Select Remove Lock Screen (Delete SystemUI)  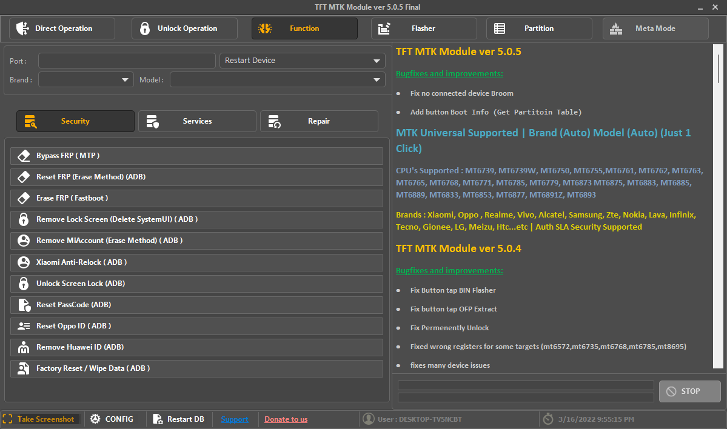[23, 219]
